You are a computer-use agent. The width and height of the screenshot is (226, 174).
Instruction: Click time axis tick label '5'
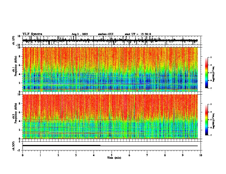coord(112,155)
